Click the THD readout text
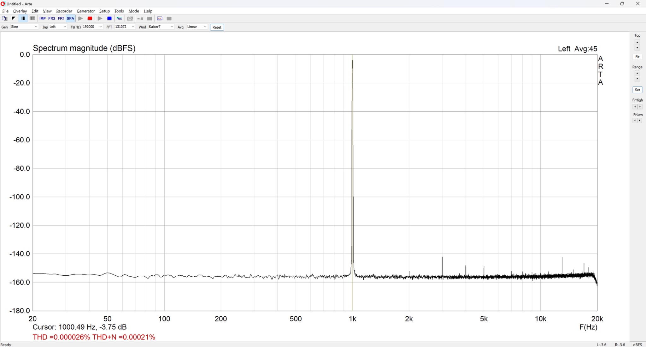This screenshot has height=347, width=646. pos(94,337)
